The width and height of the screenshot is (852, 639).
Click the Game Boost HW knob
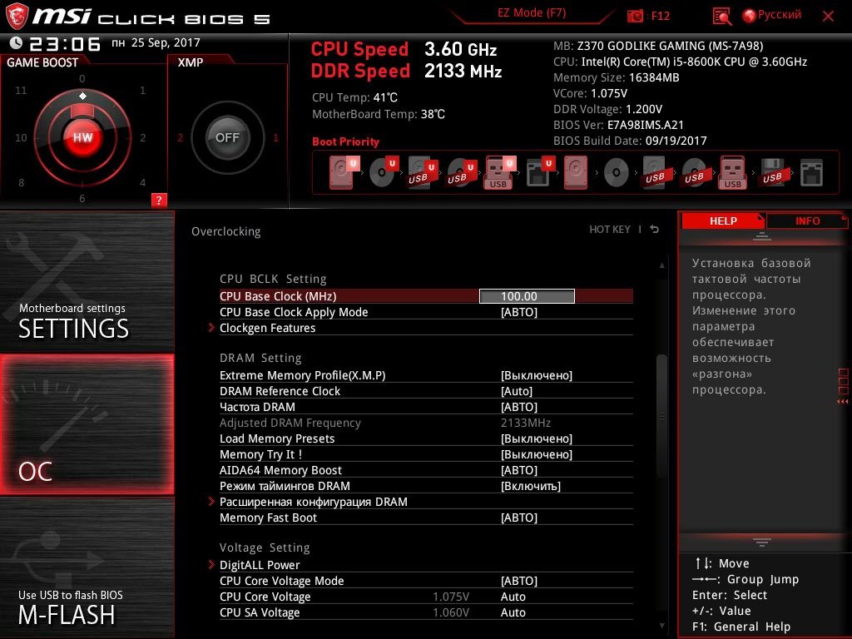(x=82, y=137)
